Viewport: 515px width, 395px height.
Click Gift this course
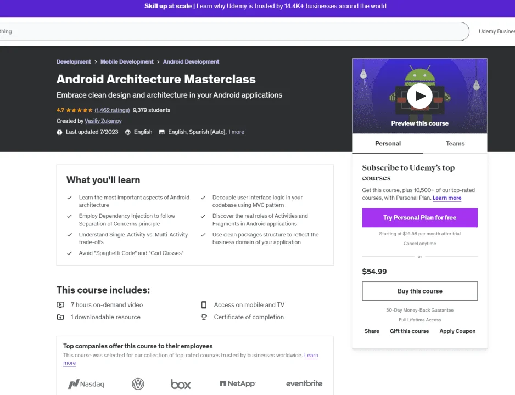pyautogui.click(x=409, y=331)
